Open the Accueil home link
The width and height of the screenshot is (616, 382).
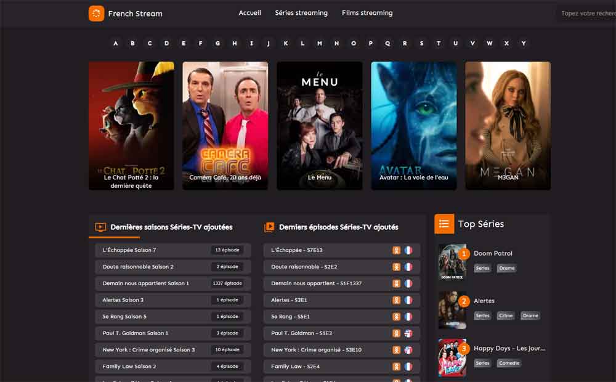(x=250, y=12)
